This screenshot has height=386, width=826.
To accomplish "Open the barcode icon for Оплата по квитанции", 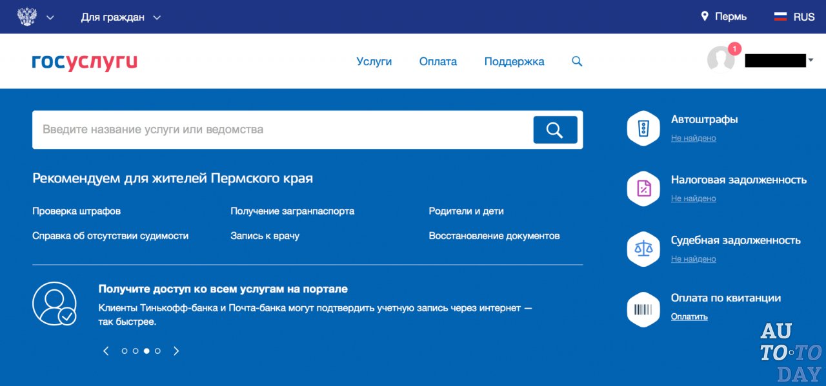I will pyautogui.click(x=643, y=309).
